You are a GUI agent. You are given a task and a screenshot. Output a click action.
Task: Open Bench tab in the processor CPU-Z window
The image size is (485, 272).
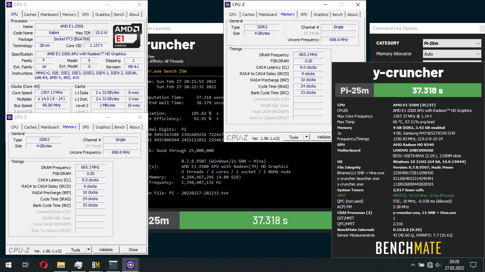[x=119, y=15]
